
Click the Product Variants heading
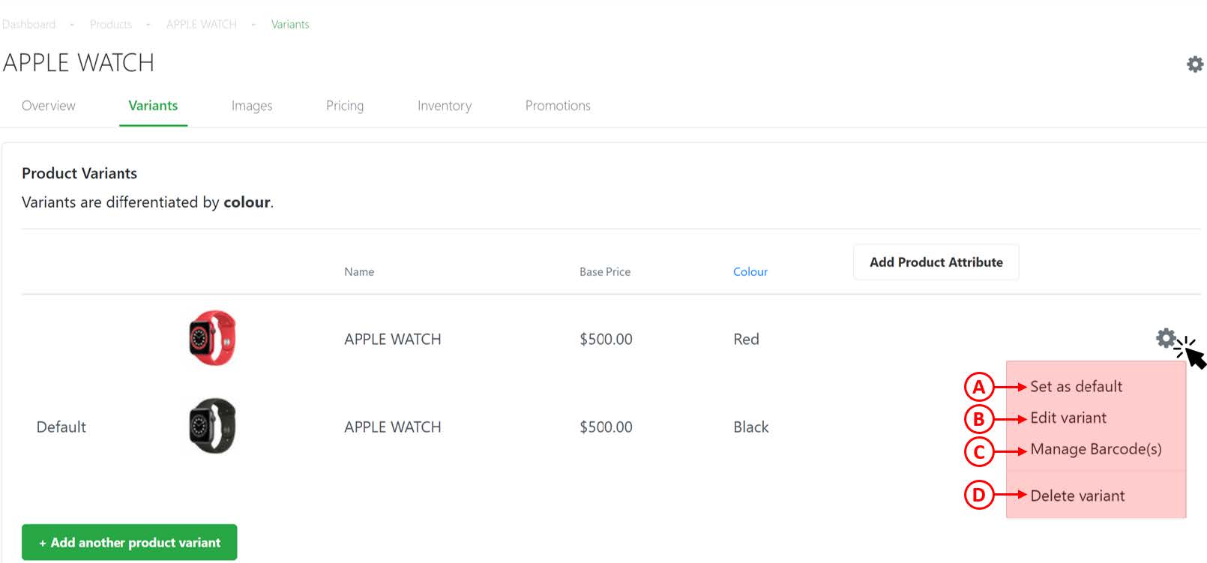79,173
